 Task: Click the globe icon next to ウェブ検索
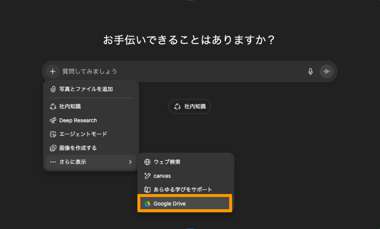tap(147, 162)
